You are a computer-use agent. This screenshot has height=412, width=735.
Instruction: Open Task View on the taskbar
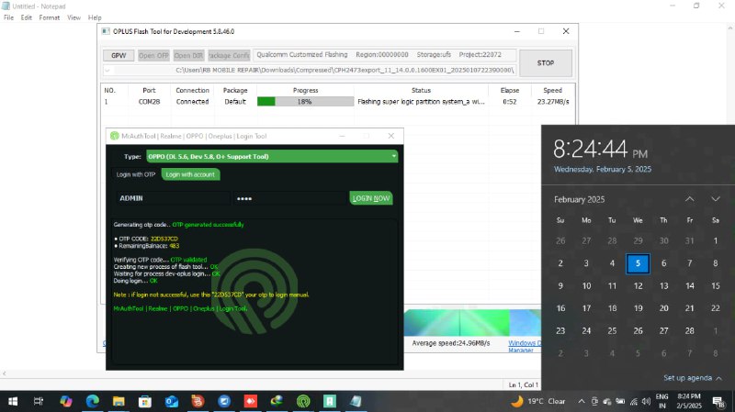pyautogui.click(x=39, y=401)
